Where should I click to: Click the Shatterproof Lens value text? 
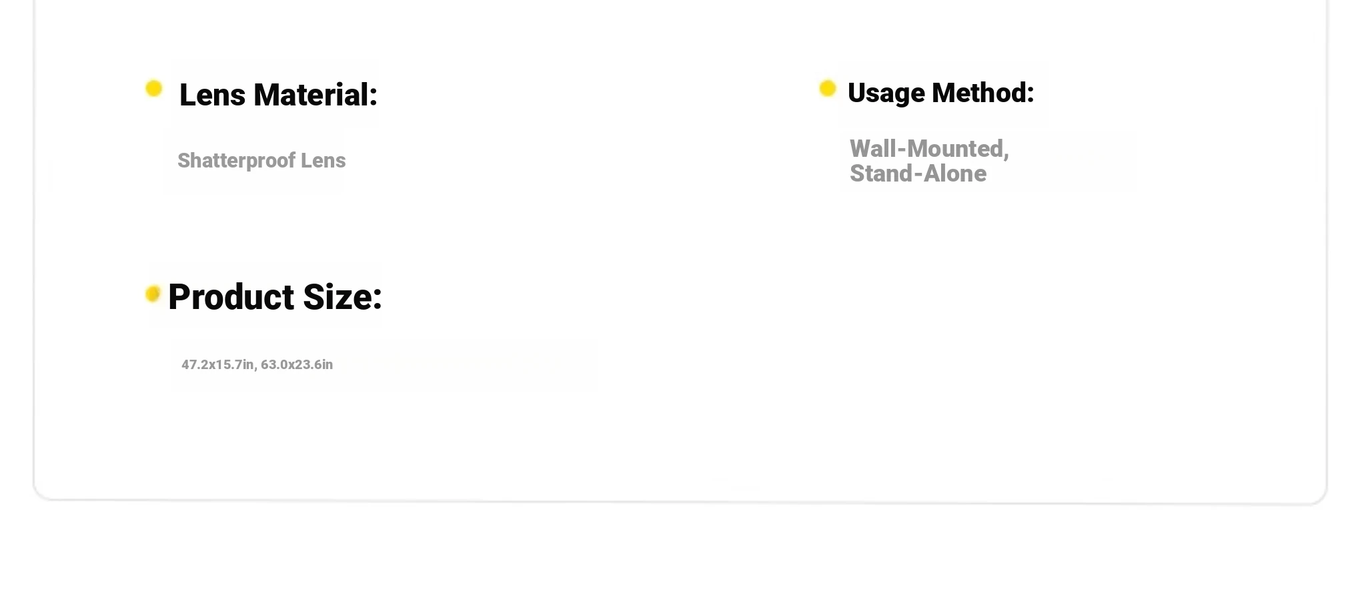pyautogui.click(x=261, y=160)
